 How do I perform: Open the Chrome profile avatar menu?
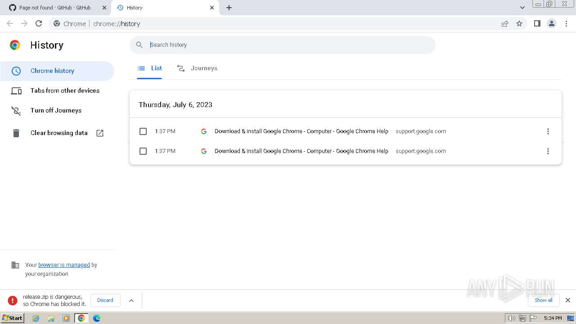point(551,23)
